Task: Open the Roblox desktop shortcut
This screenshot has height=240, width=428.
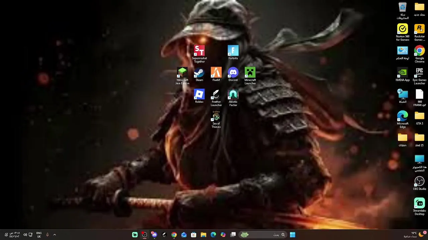Action: [x=199, y=96]
